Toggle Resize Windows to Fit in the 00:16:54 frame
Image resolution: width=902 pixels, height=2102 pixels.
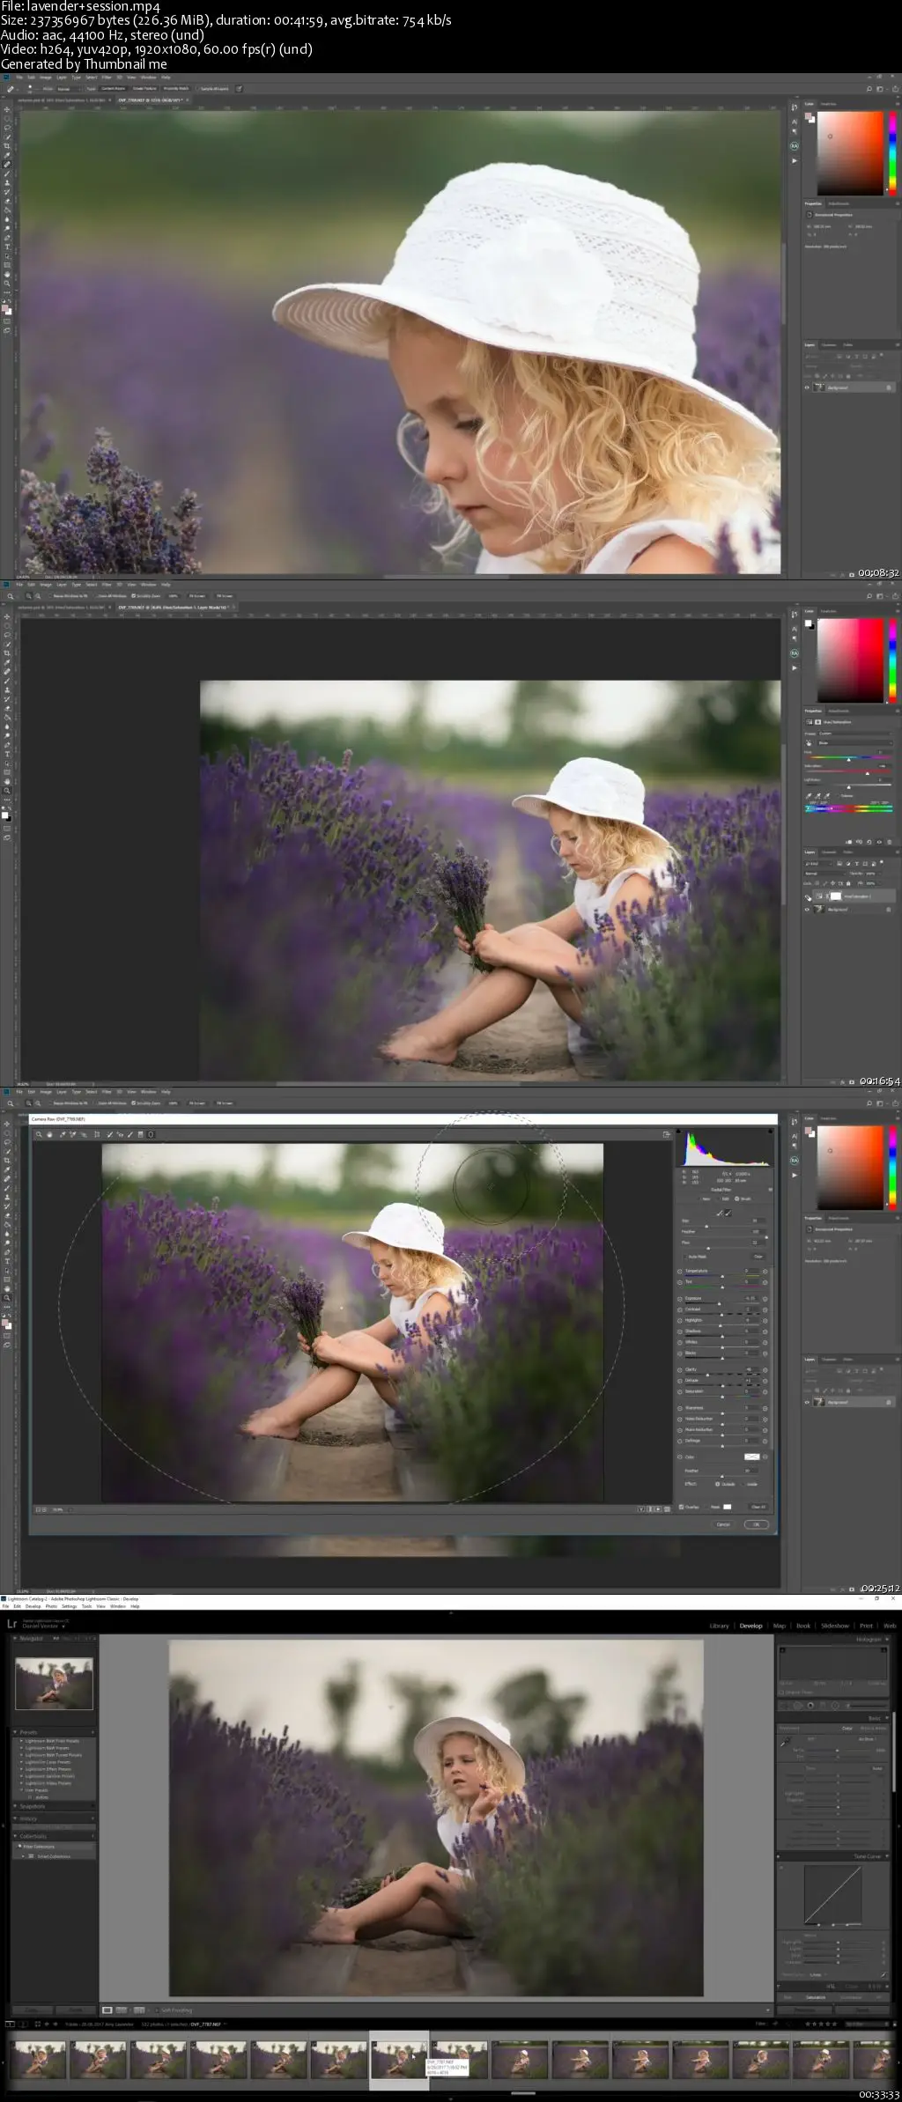(69, 596)
